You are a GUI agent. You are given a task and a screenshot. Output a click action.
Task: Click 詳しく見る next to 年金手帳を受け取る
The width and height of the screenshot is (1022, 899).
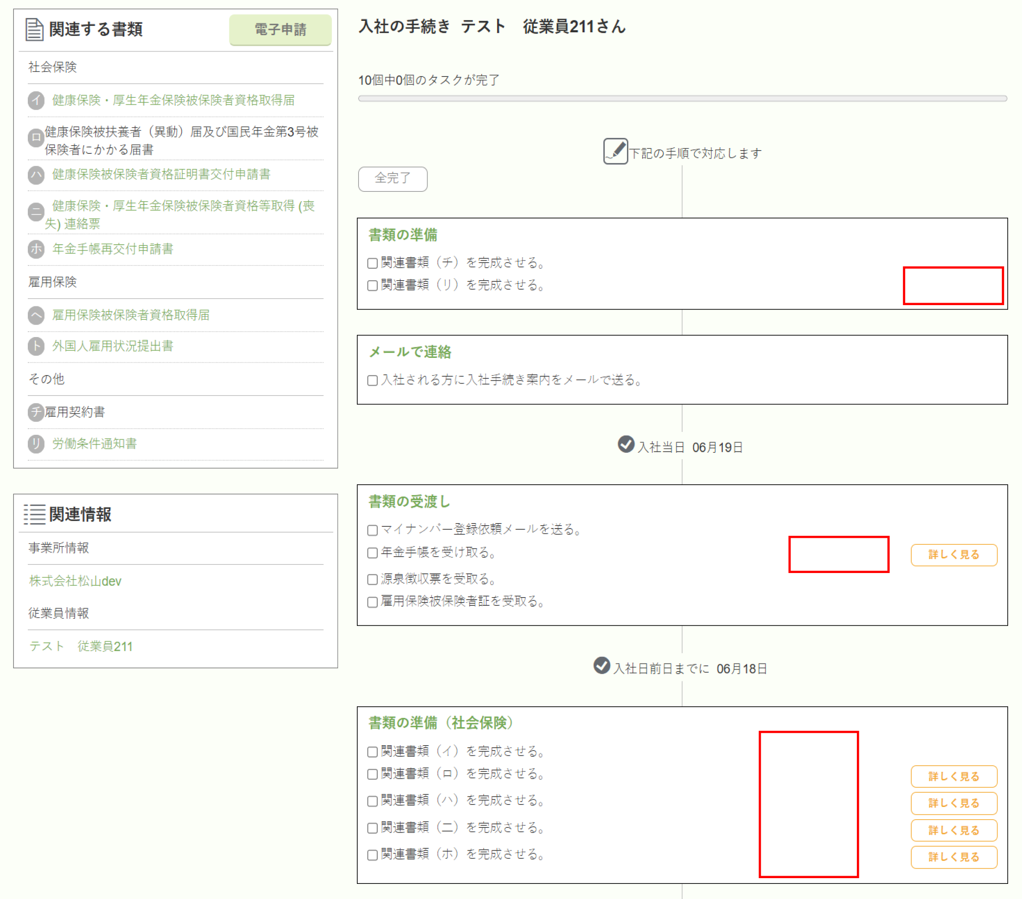953,555
